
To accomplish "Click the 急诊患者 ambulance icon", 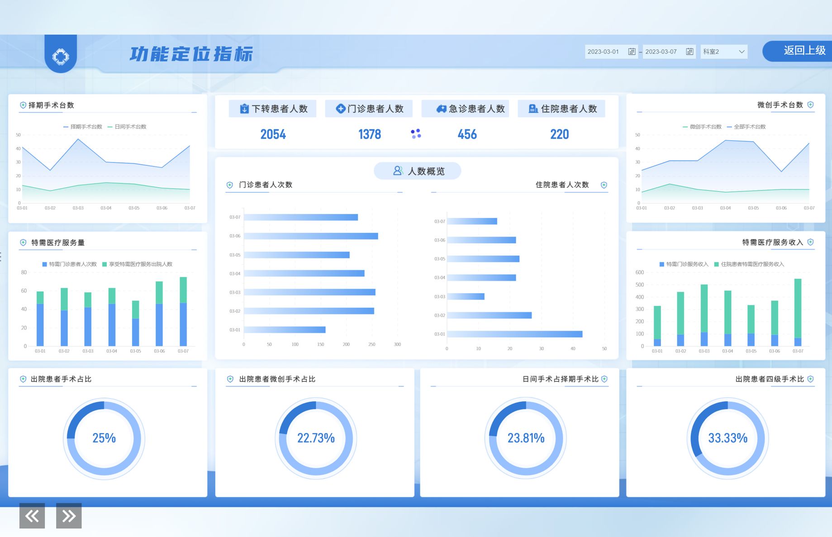I will [442, 109].
